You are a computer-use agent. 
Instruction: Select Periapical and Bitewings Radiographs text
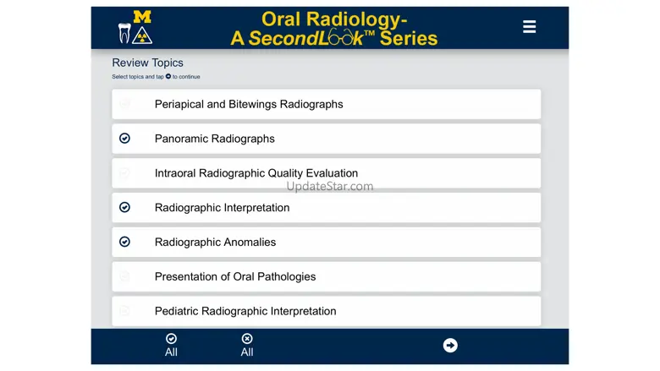coord(249,104)
